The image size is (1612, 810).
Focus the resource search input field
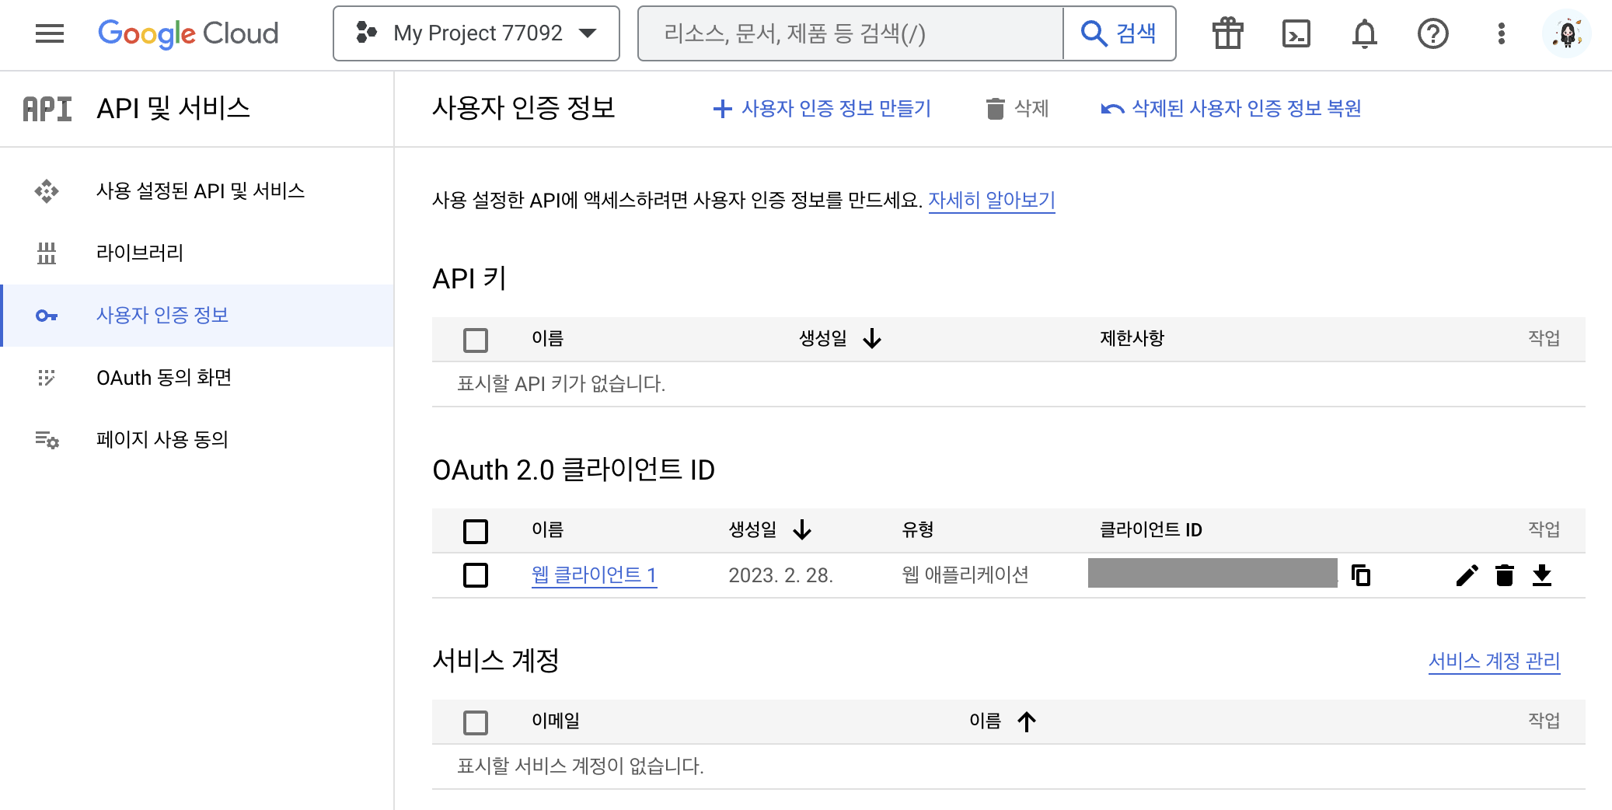coord(850,33)
